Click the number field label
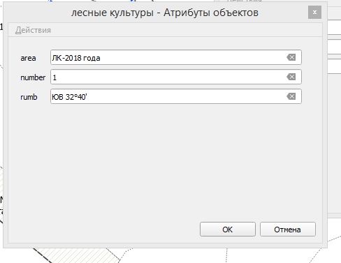Image resolution: width=341 pixels, height=263 pixels. [x=33, y=77]
